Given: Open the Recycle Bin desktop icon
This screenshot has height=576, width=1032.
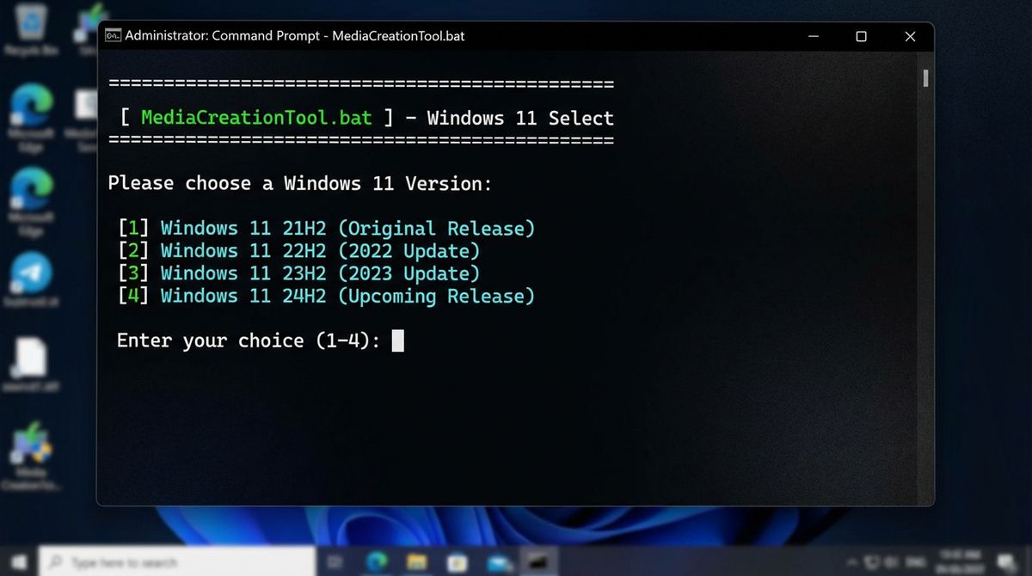Looking at the screenshot, I should point(32,28).
